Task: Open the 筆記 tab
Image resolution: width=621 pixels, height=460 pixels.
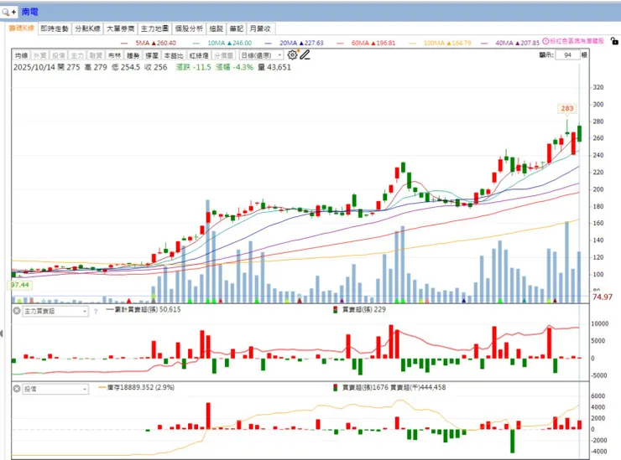Action: point(237,28)
